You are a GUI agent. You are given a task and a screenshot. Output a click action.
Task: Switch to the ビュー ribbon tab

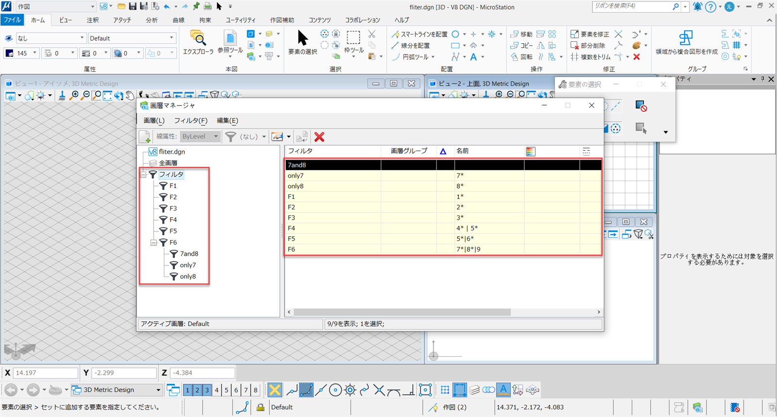[x=65, y=20]
